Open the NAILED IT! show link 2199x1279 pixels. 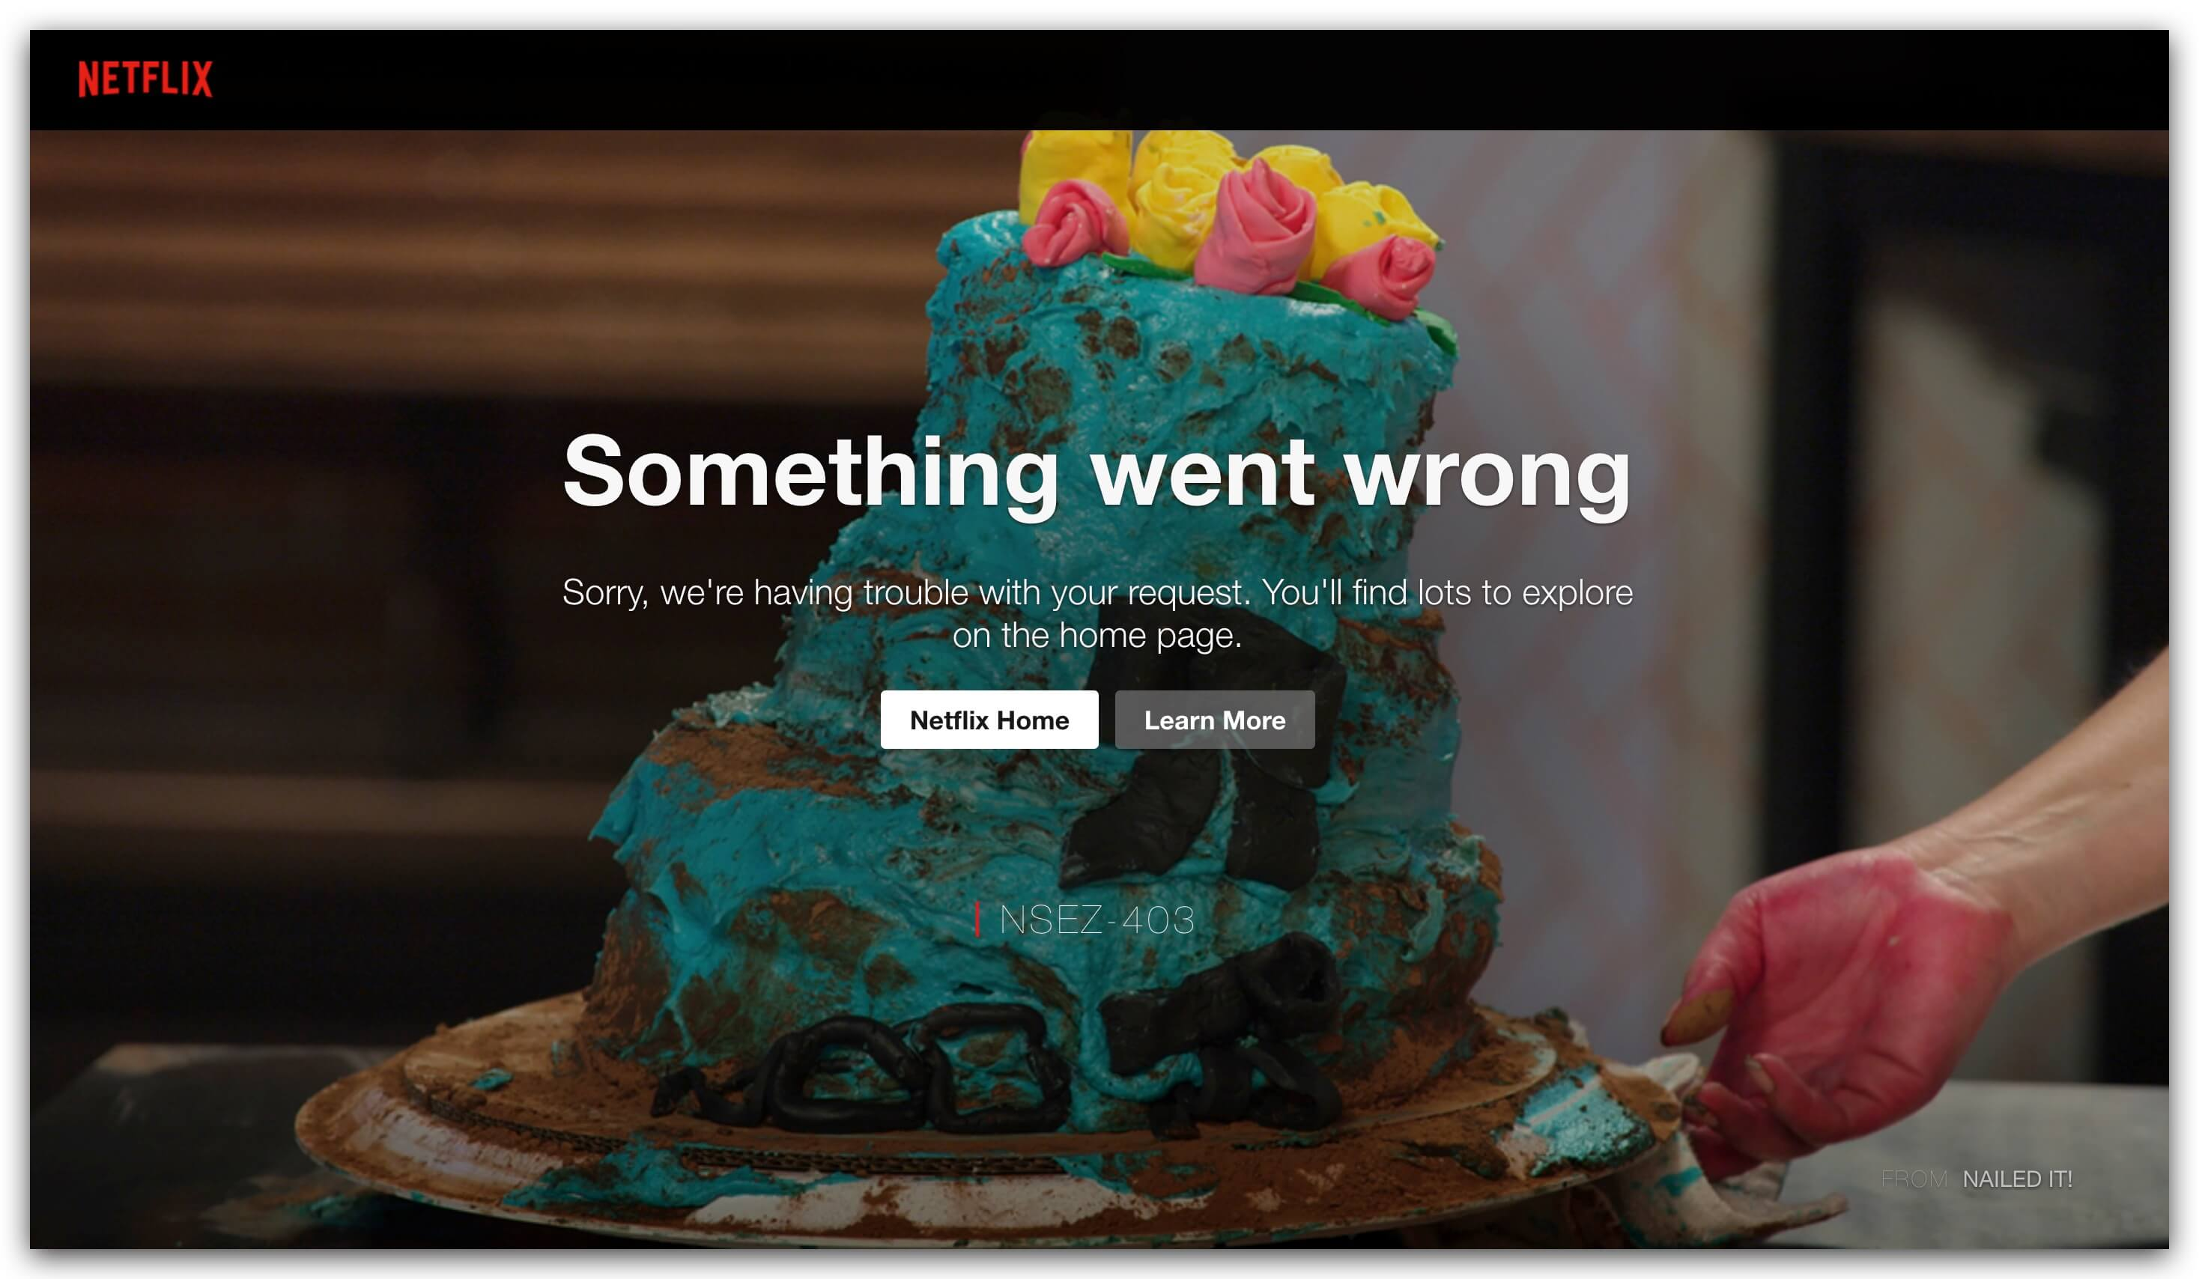pos(2016,1179)
